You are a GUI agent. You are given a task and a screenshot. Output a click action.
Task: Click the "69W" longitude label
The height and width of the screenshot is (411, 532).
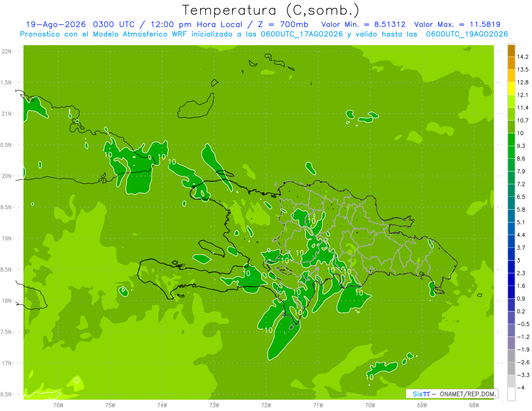422,405
